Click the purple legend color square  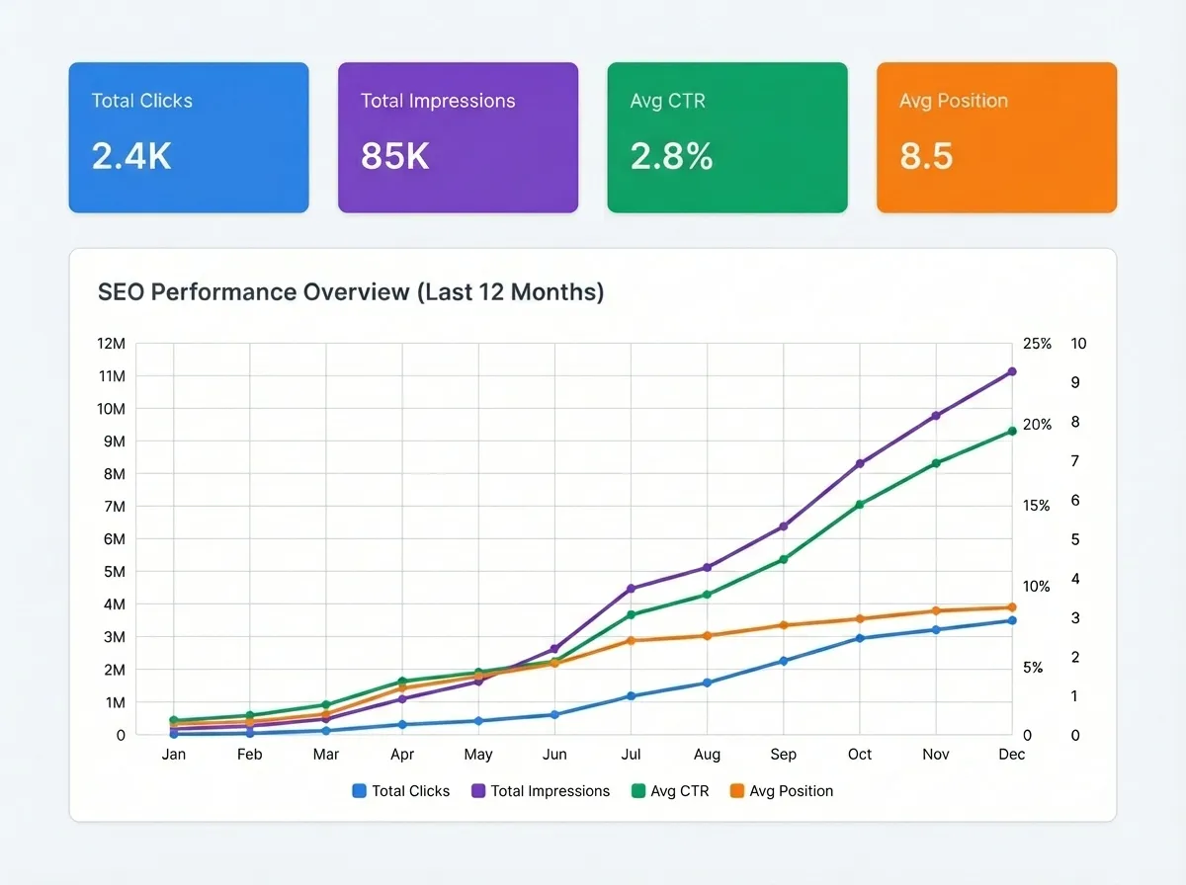478,791
